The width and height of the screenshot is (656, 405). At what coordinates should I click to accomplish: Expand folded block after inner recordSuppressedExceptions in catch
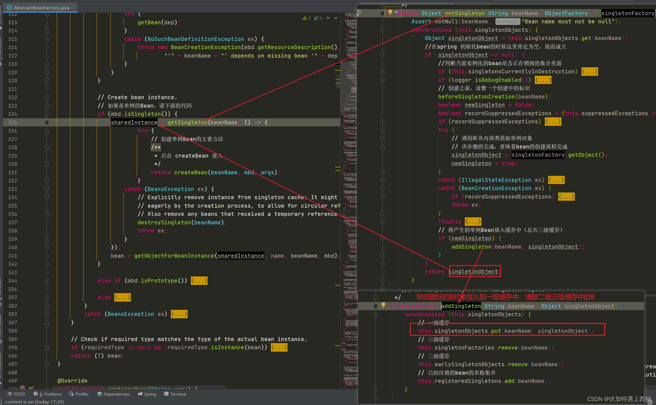[x=566, y=197]
